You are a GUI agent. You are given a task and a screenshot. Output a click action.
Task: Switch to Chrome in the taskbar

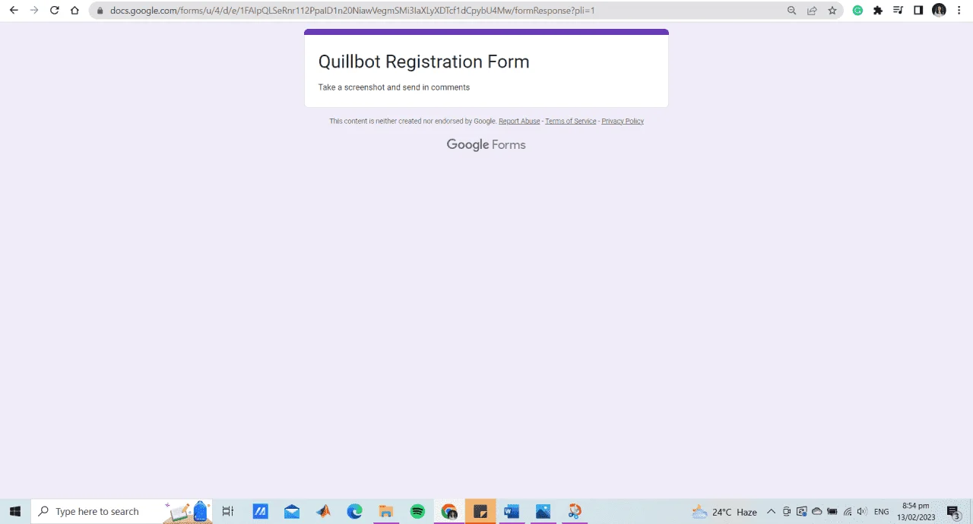click(x=448, y=511)
